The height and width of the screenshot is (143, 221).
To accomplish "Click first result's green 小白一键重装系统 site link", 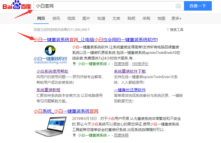I will pyautogui.click(x=92, y=64).
